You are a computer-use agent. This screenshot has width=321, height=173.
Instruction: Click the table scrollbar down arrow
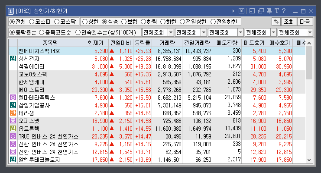click(309, 160)
